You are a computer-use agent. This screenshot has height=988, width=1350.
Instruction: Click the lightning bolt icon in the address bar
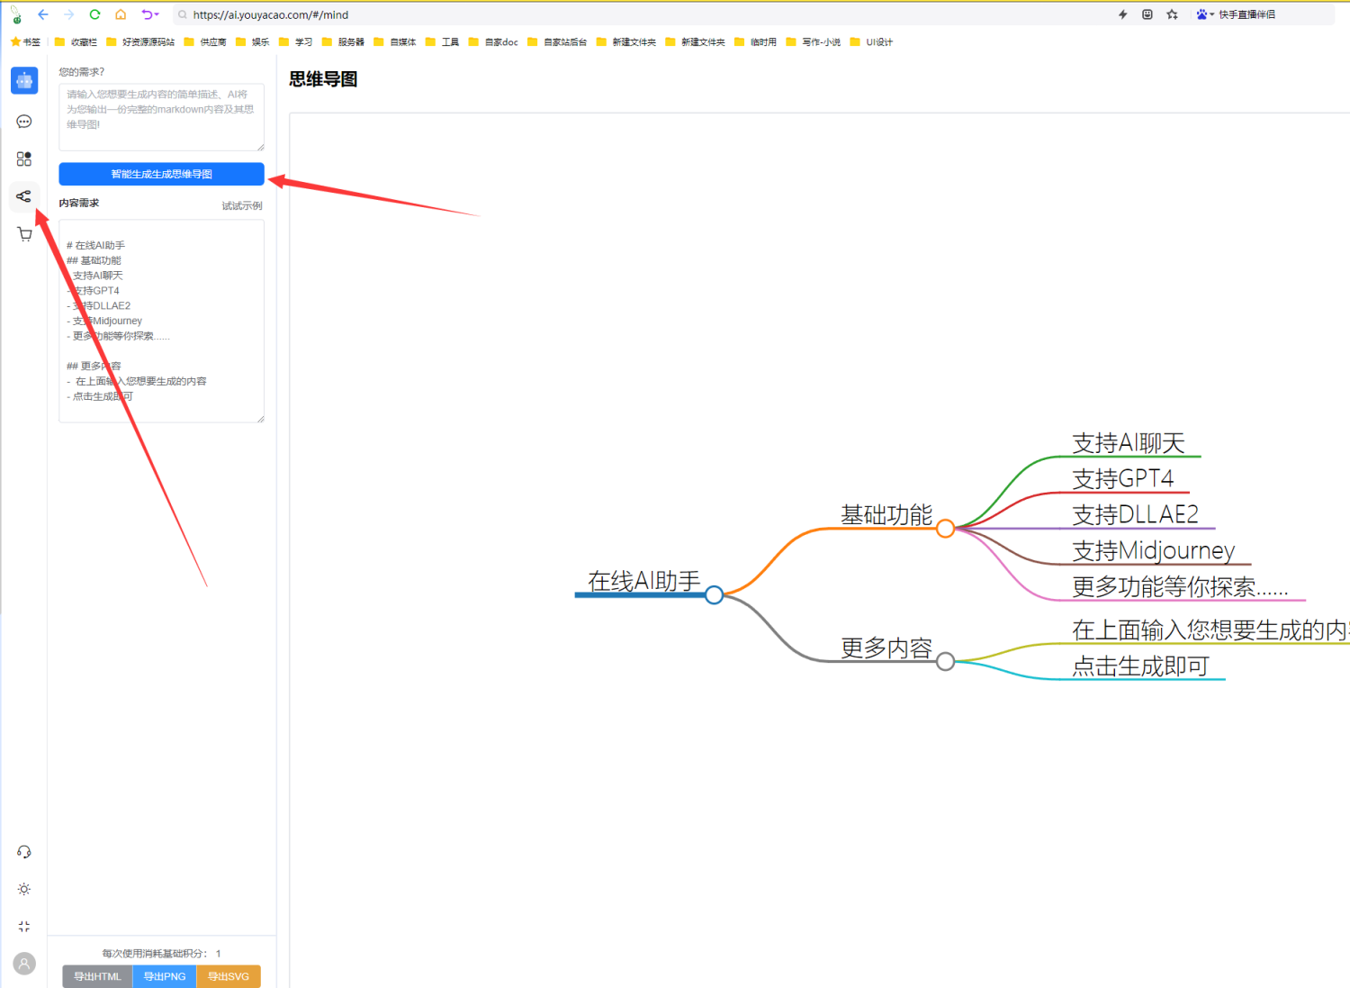(1122, 14)
